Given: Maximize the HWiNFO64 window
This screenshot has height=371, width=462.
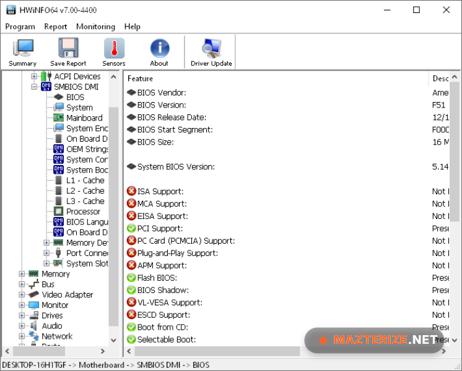Looking at the screenshot, I should click(416, 10).
